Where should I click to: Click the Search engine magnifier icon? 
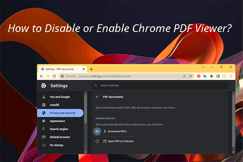tap(44, 129)
